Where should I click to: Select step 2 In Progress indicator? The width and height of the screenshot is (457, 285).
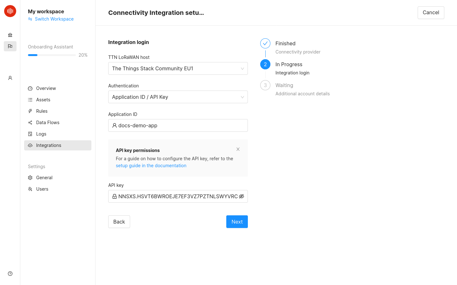265,64
